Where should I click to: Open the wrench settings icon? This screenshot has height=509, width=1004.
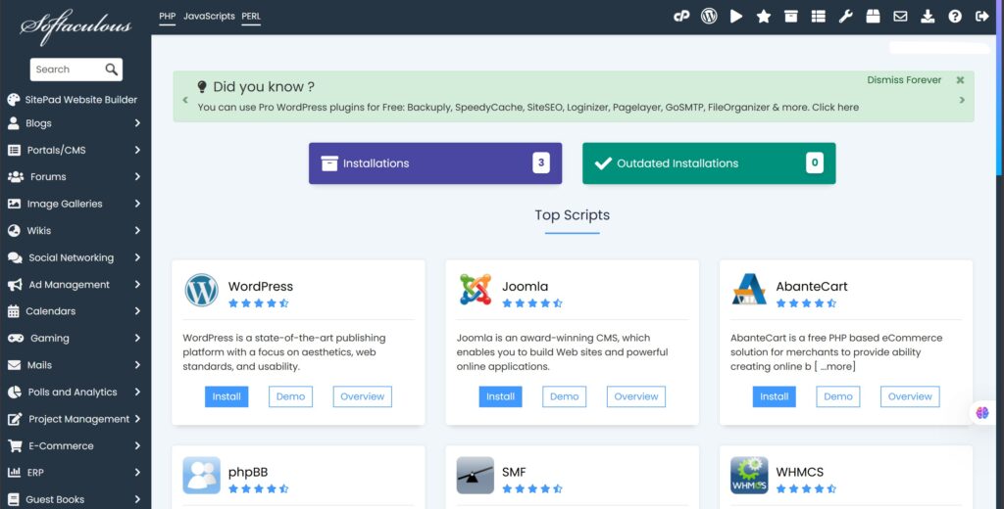(x=845, y=17)
